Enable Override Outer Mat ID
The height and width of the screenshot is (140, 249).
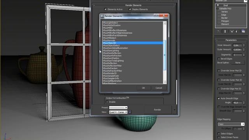coord(219,80)
